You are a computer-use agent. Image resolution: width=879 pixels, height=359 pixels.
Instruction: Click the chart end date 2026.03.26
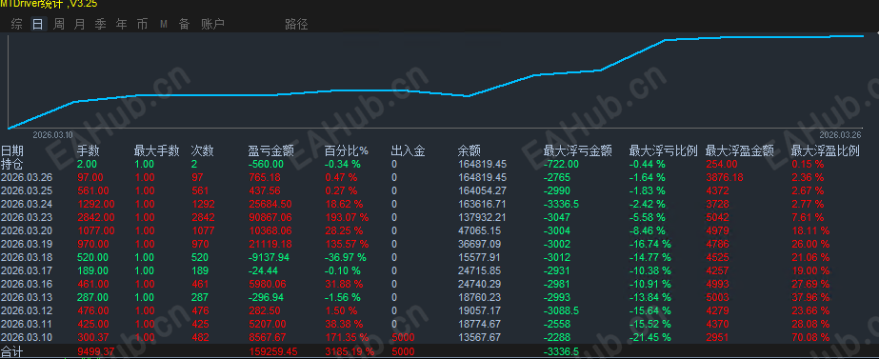pyautogui.click(x=840, y=135)
